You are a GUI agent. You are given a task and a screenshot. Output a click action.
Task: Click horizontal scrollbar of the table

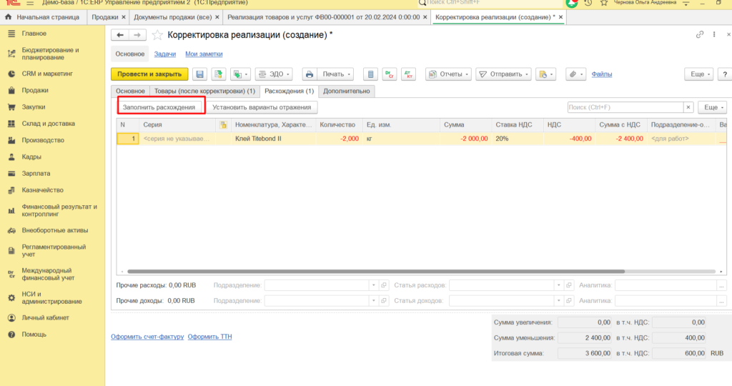376,271
